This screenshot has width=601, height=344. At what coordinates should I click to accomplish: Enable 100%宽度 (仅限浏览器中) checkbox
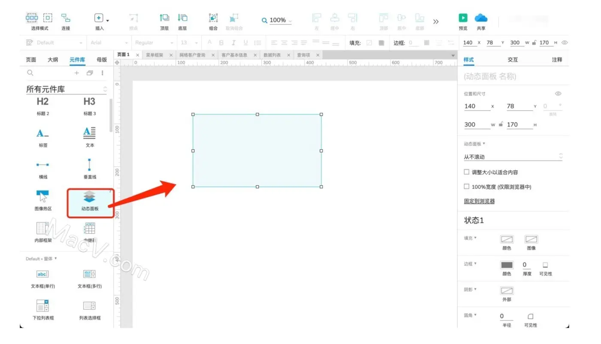click(x=467, y=187)
